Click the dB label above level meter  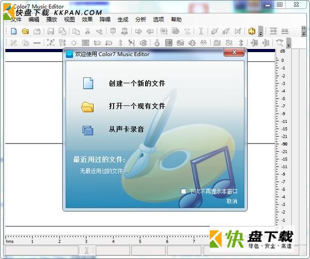[x=283, y=51]
